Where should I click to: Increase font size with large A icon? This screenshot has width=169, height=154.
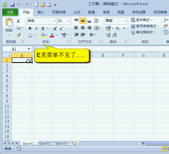point(55,28)
